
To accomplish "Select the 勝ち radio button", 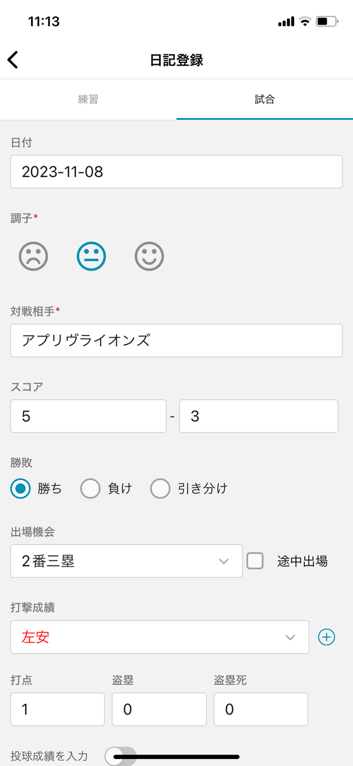I will 21,488.
